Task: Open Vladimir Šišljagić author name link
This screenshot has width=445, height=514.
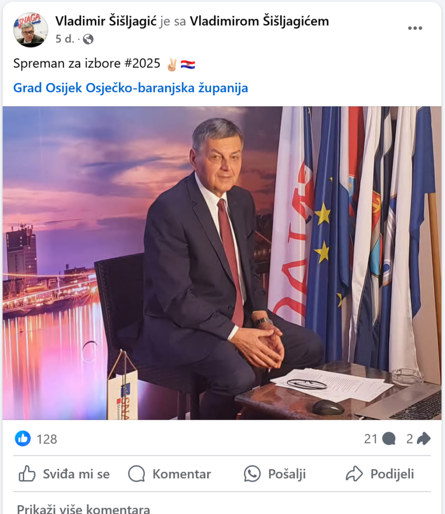Action: pyautogui.click(x=106, y=21)
